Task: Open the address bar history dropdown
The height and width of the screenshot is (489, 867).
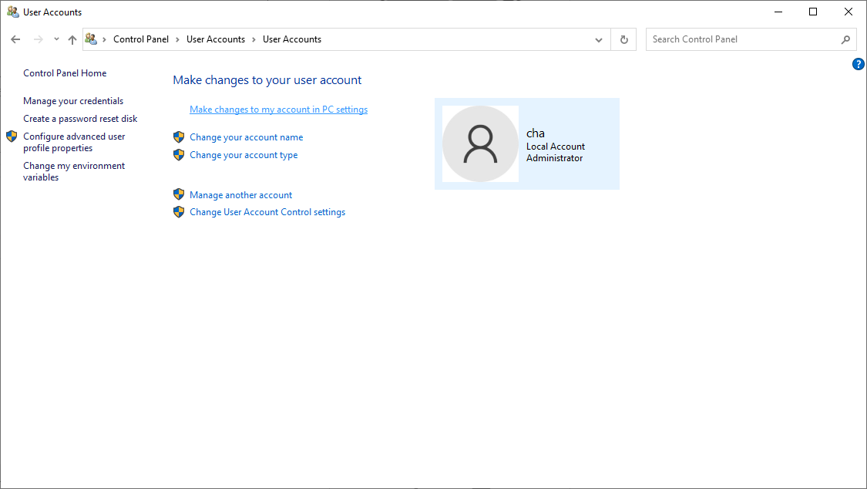Action: pos(598,40)
